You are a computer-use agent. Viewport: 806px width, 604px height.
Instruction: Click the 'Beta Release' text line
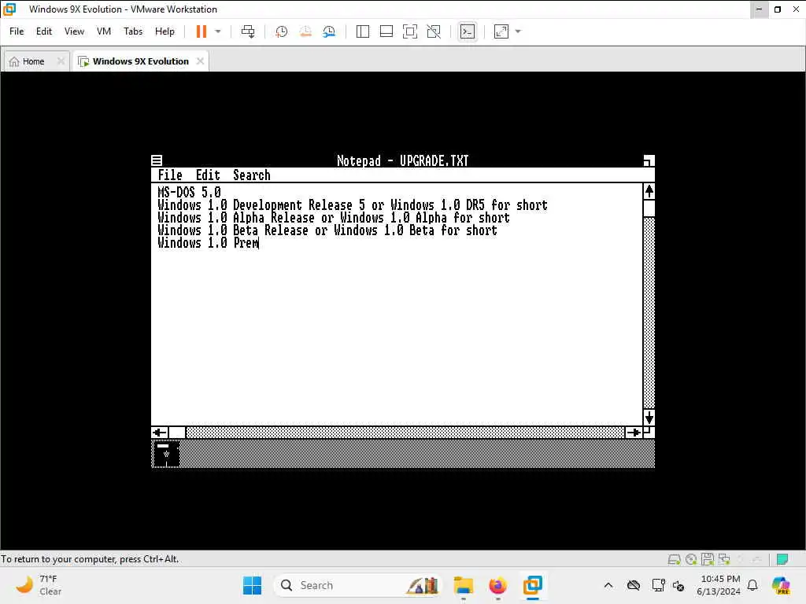tap(327, 230)
